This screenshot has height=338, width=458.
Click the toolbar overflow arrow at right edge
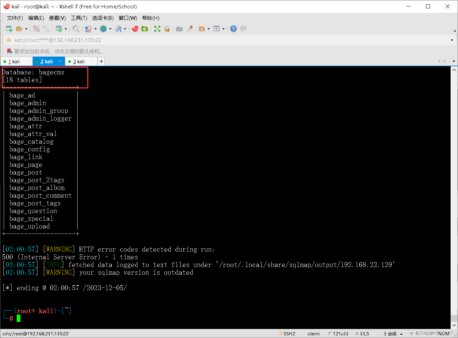coord(455,31)
